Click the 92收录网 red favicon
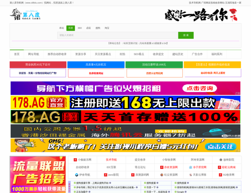 tap(220, 175)
